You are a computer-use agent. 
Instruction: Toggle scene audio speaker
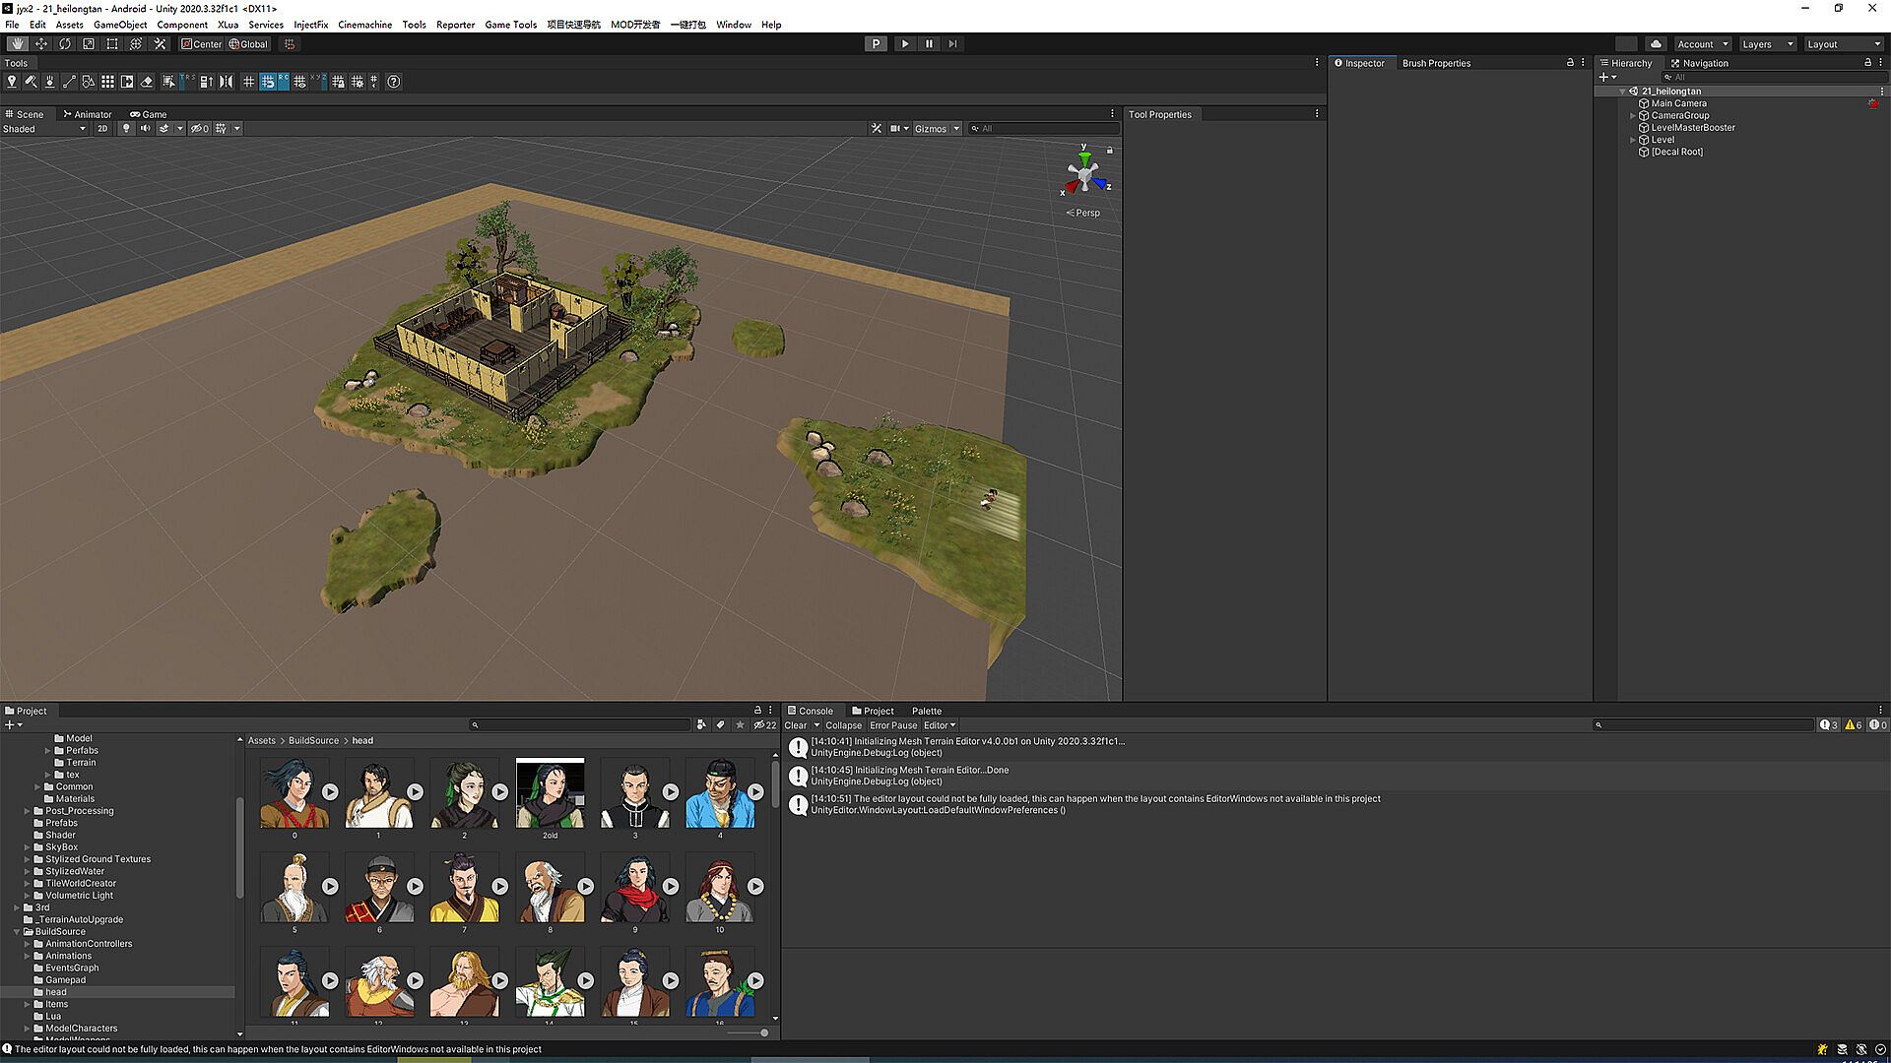pyautogui.click(x=146, y=129)
